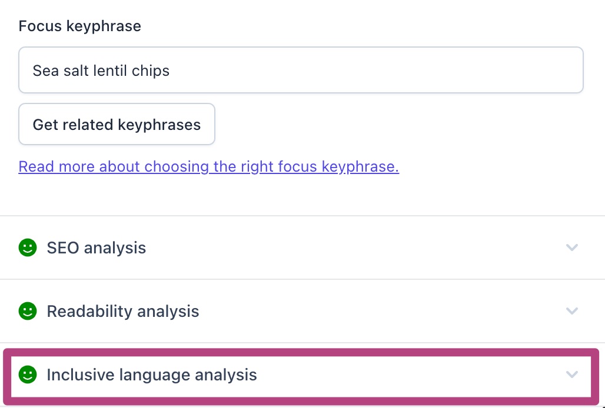The width and height of the screenshot is (605, 408).
Task: Click the green smiley next to SEO analysis
Action: [x=28, y=248]
